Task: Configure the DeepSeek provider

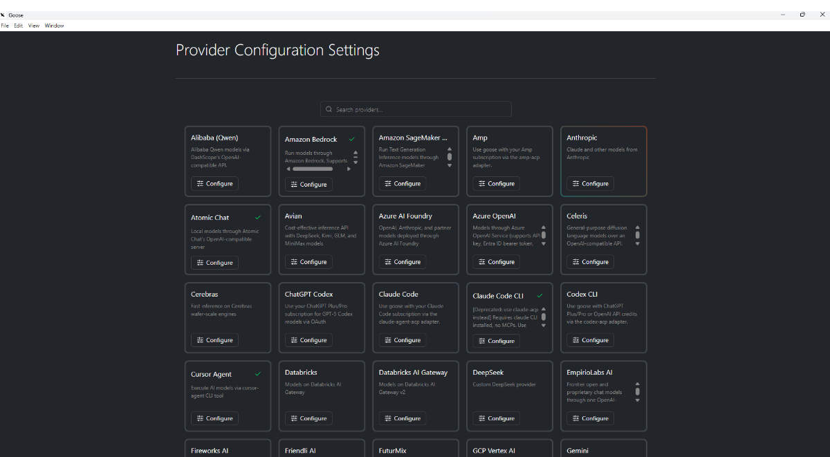Action: point(497,418)
